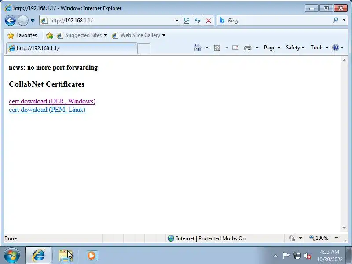Click Internet | Protected Mode: On status text
Screen dimensions: 352x264
tap(211, 238)
